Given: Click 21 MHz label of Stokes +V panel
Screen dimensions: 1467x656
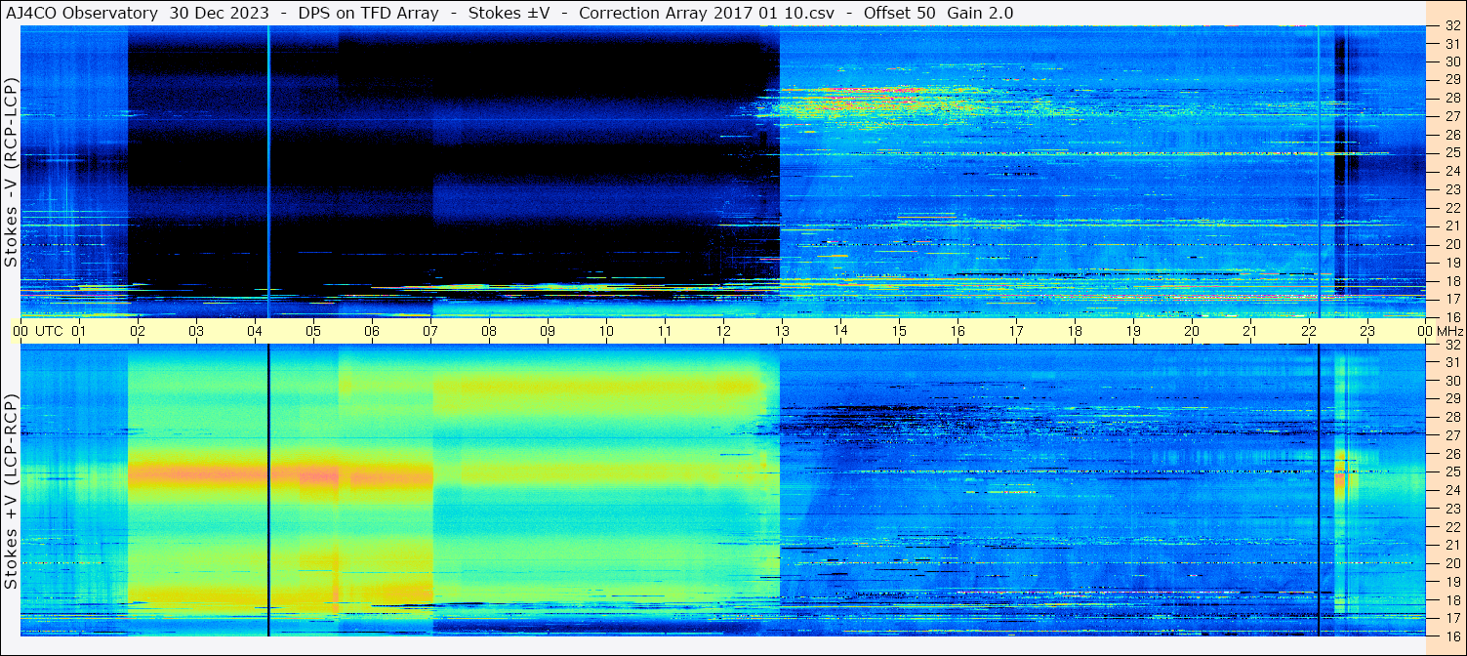Looking at the screenshot, I should (1451, 545).
